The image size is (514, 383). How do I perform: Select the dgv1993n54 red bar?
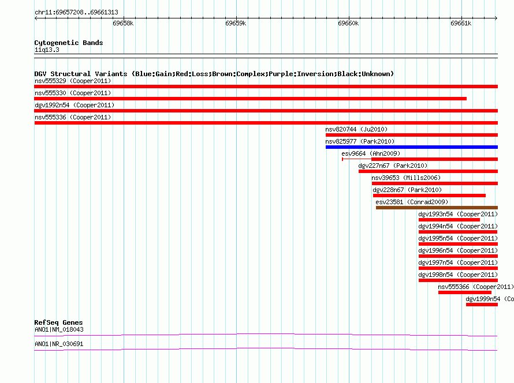(x=449, y=220)
